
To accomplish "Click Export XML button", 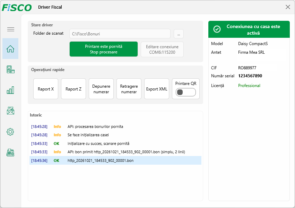I will 157,89.
